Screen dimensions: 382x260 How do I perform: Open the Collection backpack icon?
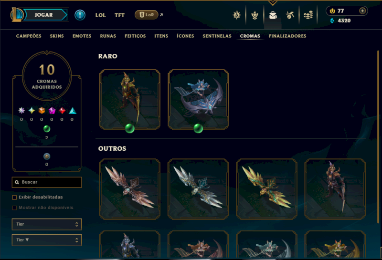click(x=273, y=15)
